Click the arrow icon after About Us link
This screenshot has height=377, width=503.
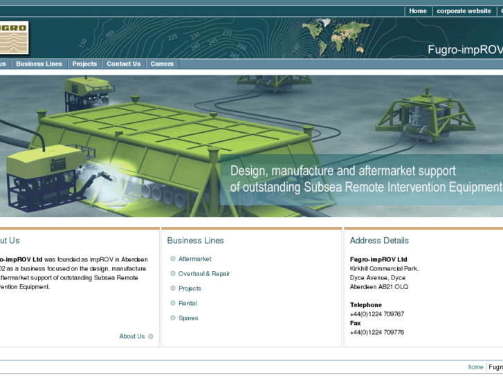[x=151, y=337]
